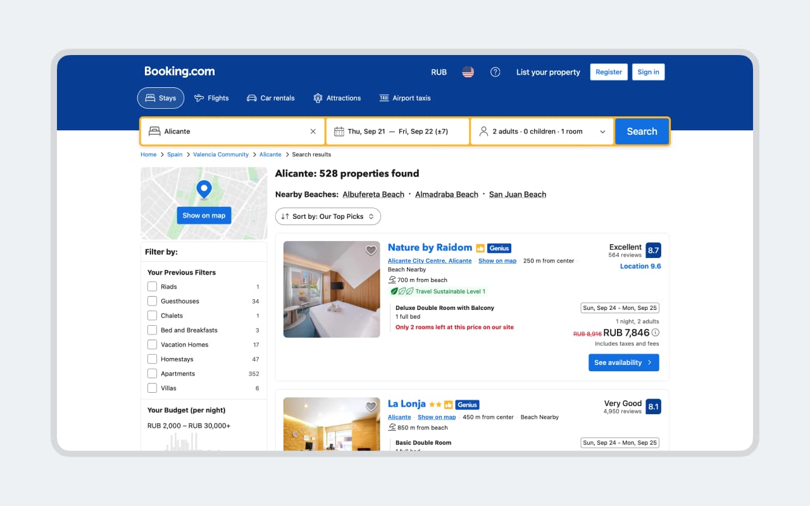The width and height of the screenshot is (810, 506).
Task: Switch to the Attractions tab
Action: click(337, 98)
